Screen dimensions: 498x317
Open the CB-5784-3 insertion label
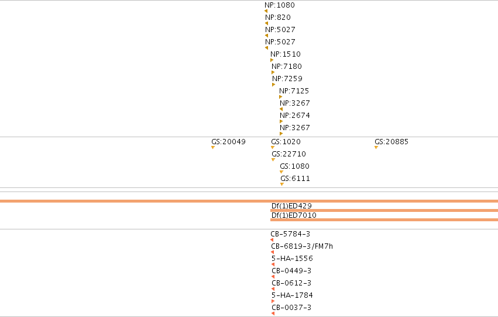click(290, 234)
